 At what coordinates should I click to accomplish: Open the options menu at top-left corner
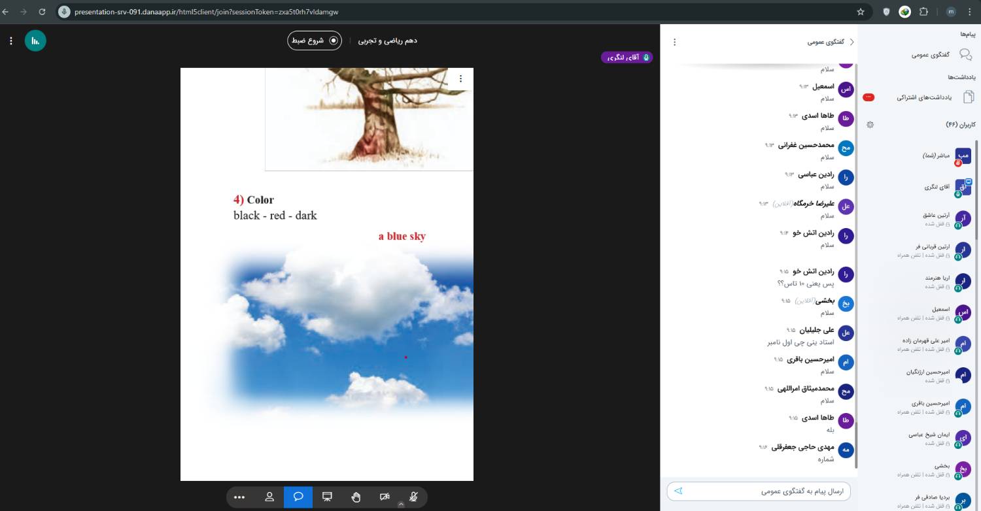pos(11,41)
